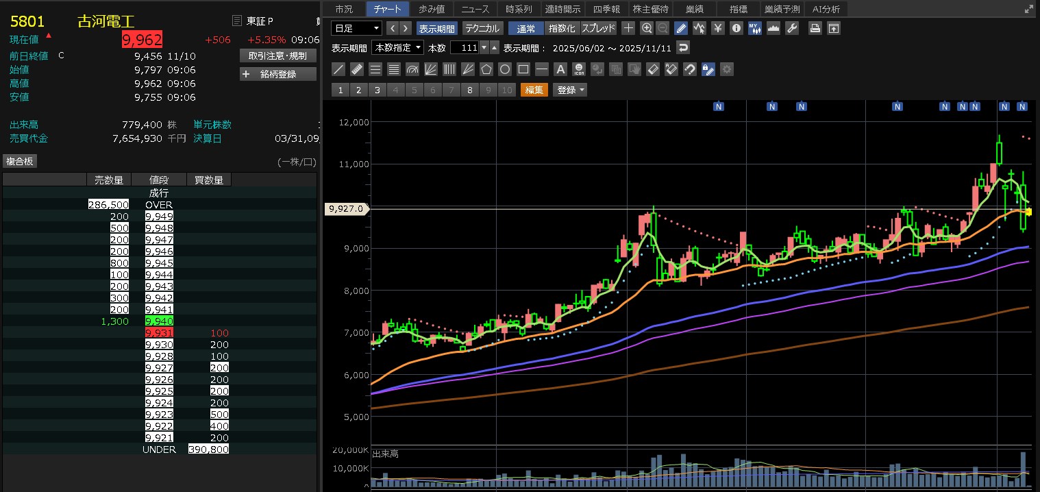The width and height of the screenshot is (1040, 492).
Task: Select the eraser tool icon
Action: [653, 69]
